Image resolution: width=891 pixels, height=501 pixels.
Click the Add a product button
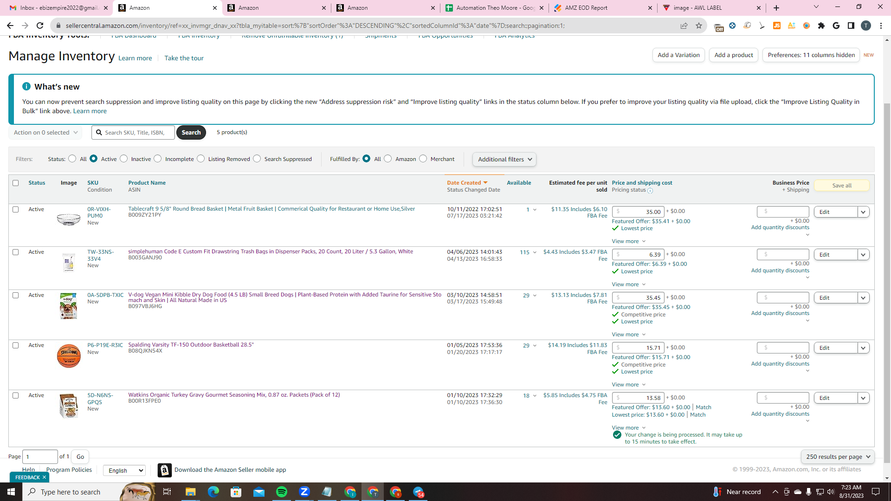(734, 55)
